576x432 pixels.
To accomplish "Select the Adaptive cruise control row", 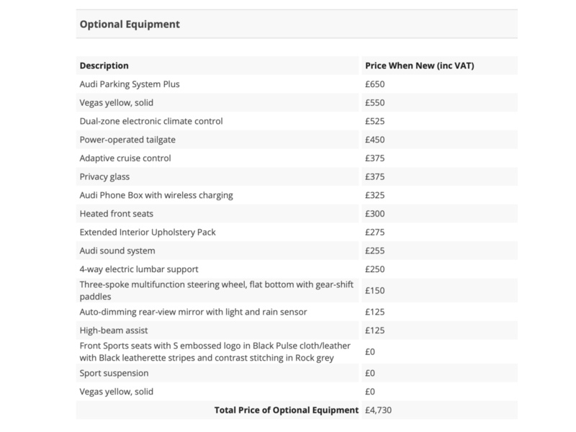I will pos(125,158).
